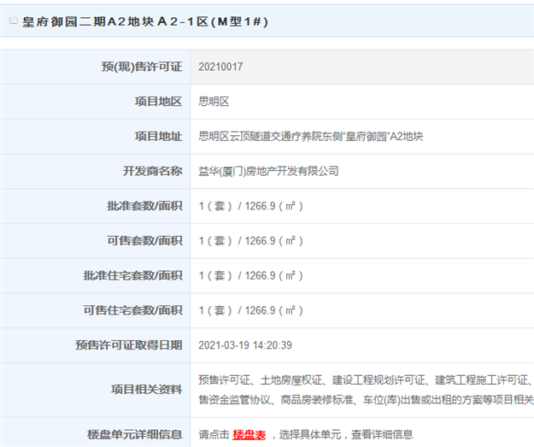The width and height of the screenshot is (534, 447).
Task: Select the title 皇府御园二期A2地块A2-1区(M型1#)
Action: tap(145, 22)
